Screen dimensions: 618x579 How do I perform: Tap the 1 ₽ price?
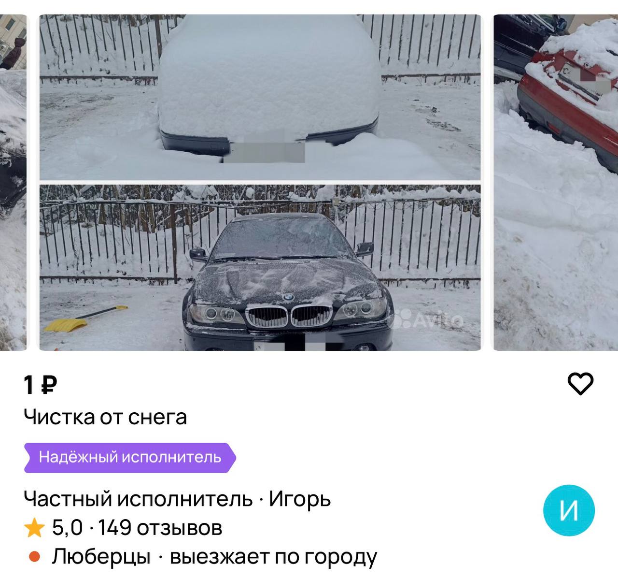coord(41,385)
